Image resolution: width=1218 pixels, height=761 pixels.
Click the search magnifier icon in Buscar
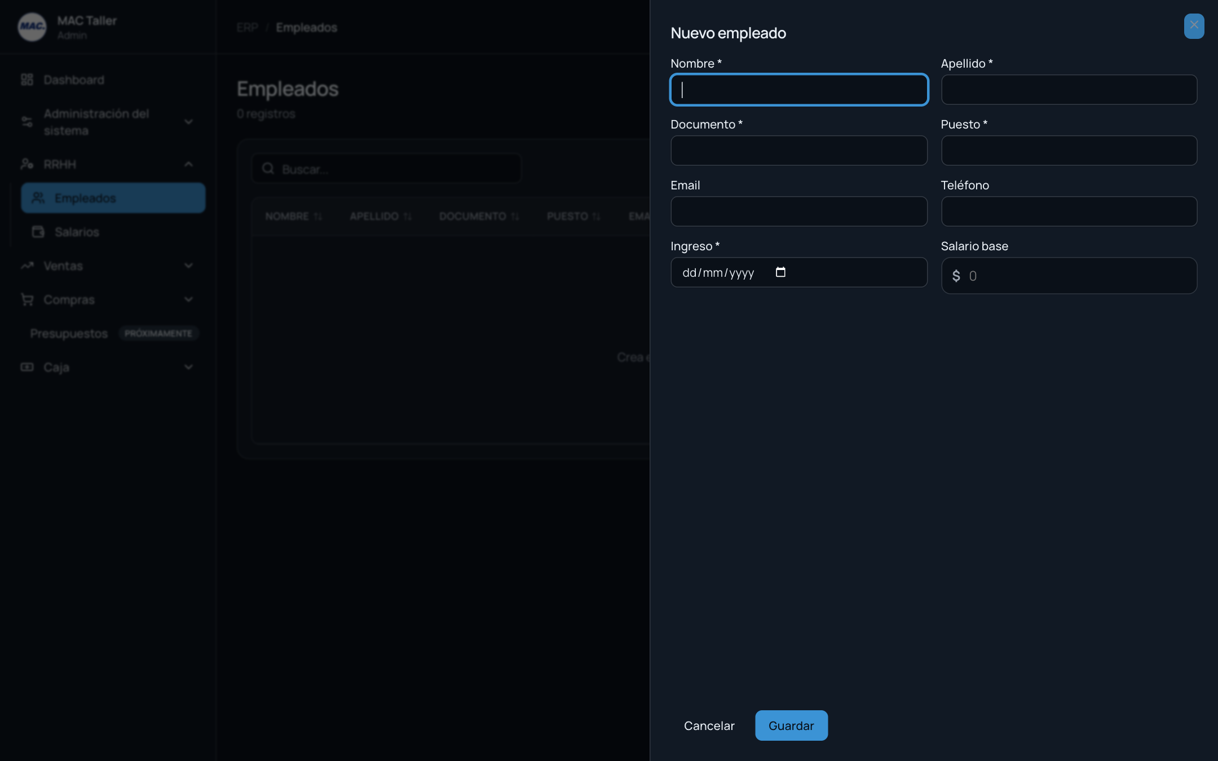268,169
